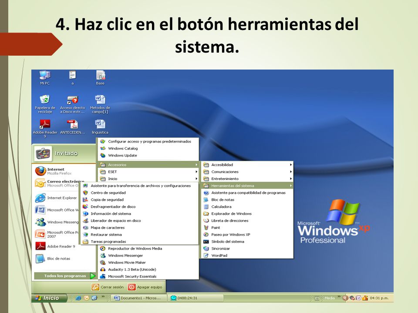Open the ANTECEDEN... PDF desktop icon
The width and height of the screenshot is (418, 313).
73,127
